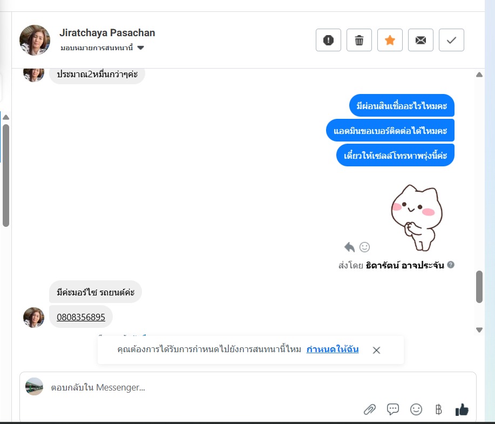Click the baht payment request icon
The width and height of the screenshot is (495, 424).
click(x=438, y=410)
